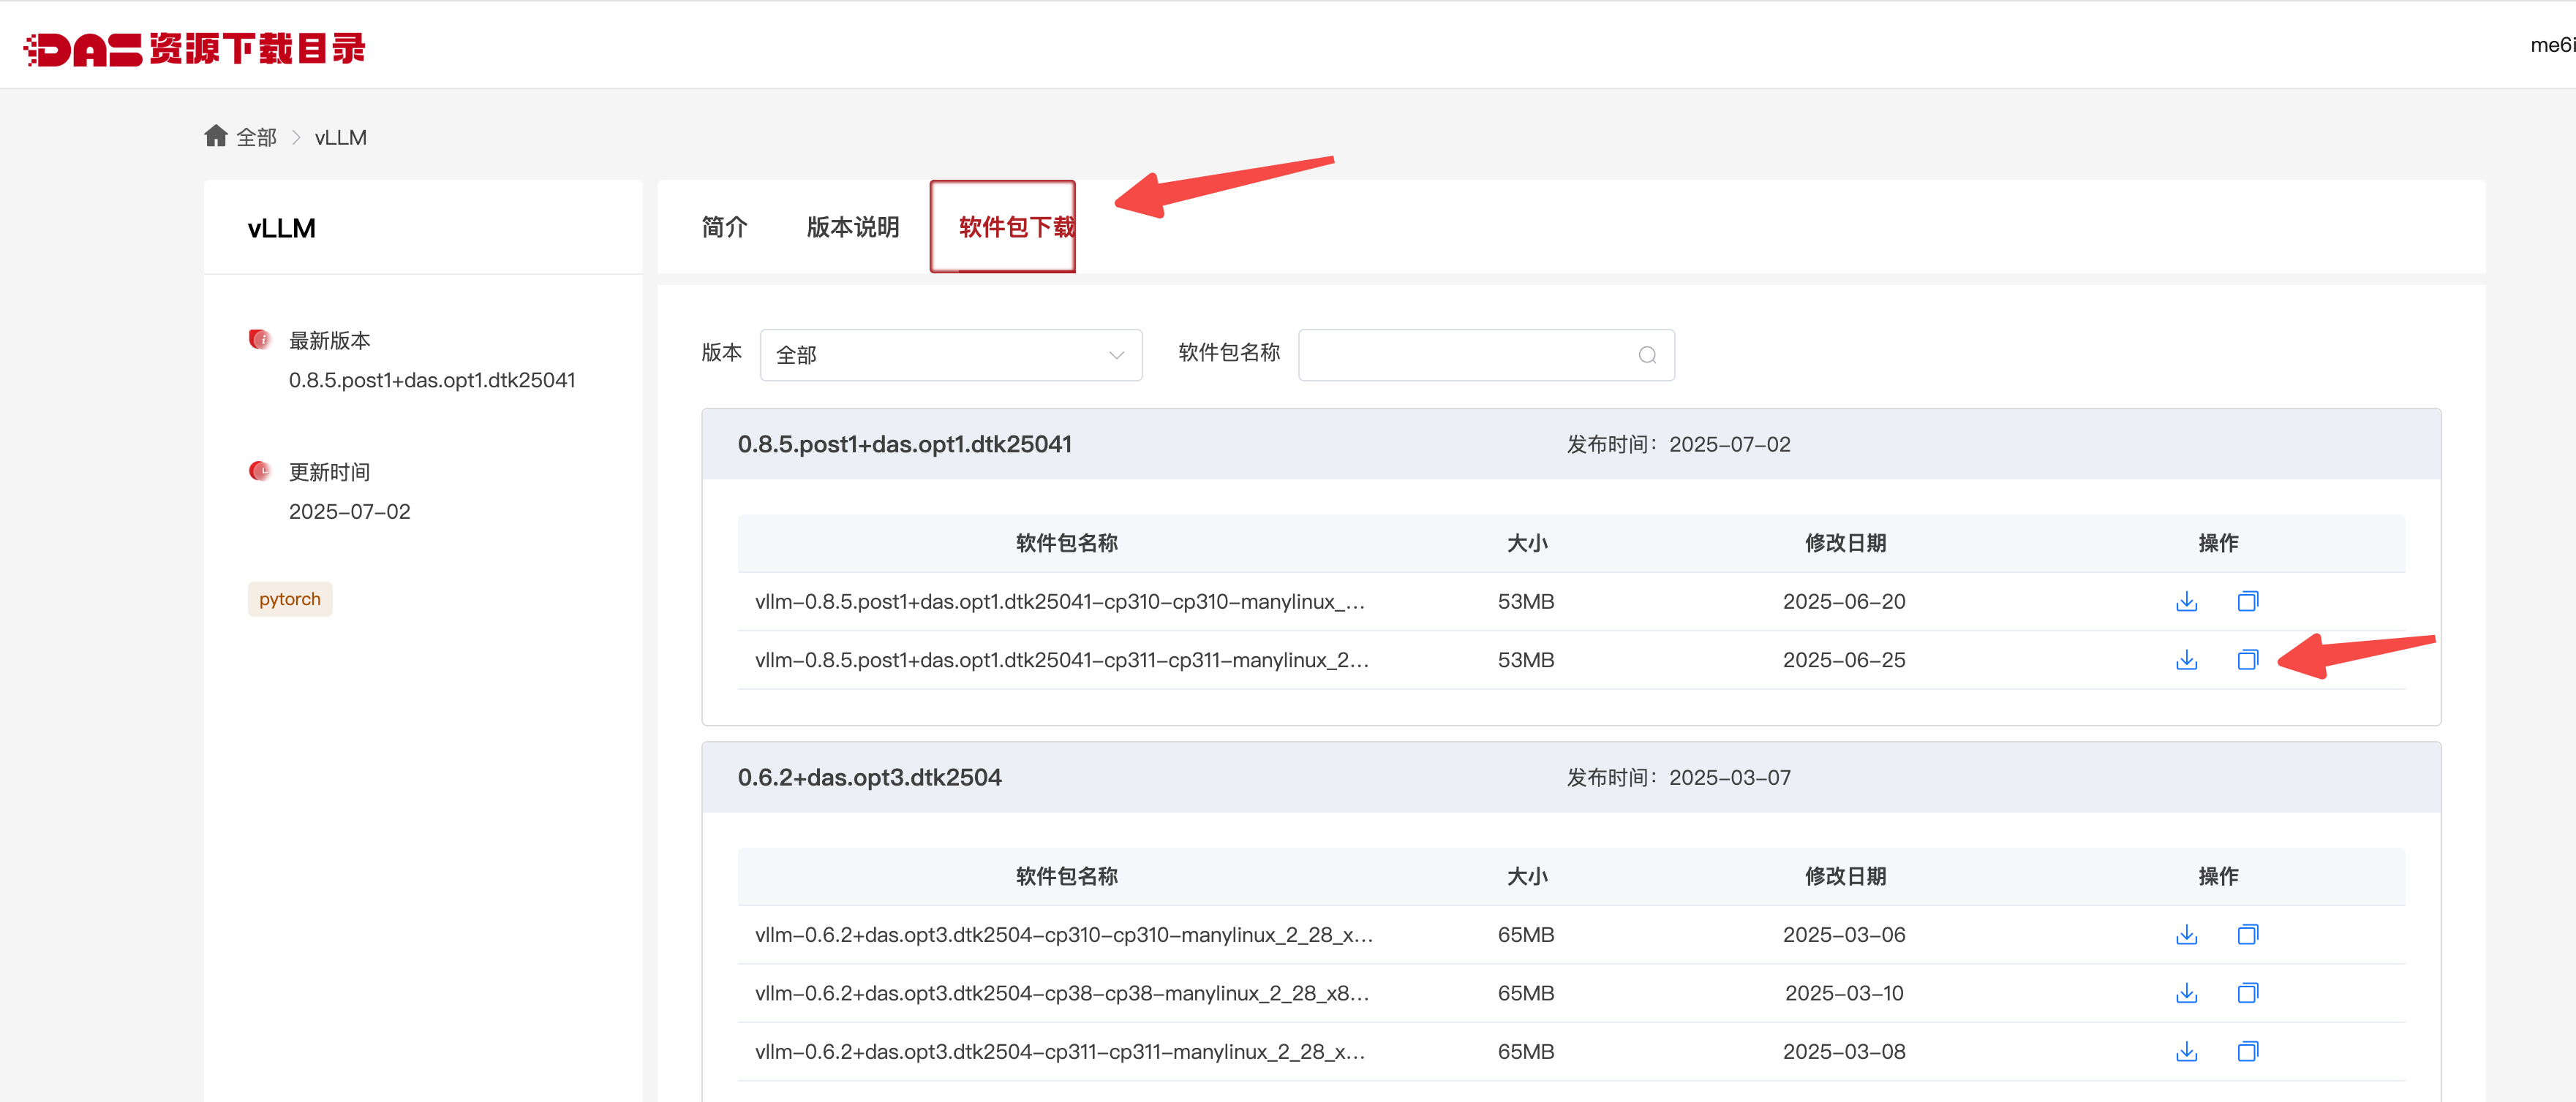Select the vllm-0.8.5 cp311 package name
Image resolution: width=2576 pixels, height=1102 pixels.
[x=1062, y=659]
